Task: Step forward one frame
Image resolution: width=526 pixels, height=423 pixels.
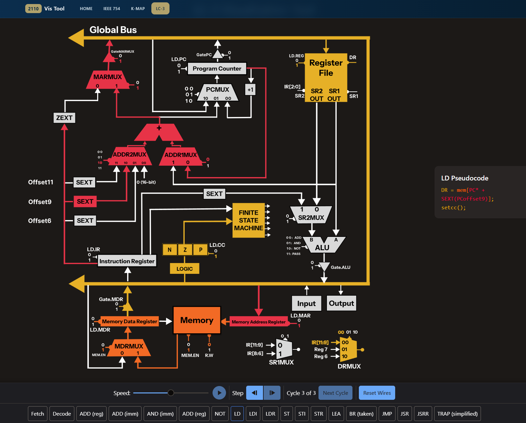Action: (x=272, y=393)
